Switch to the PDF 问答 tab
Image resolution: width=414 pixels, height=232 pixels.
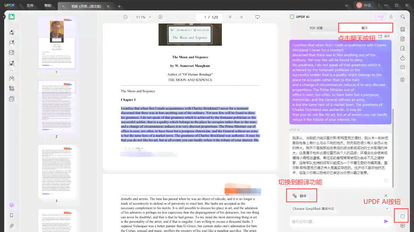tap(316, 28)
